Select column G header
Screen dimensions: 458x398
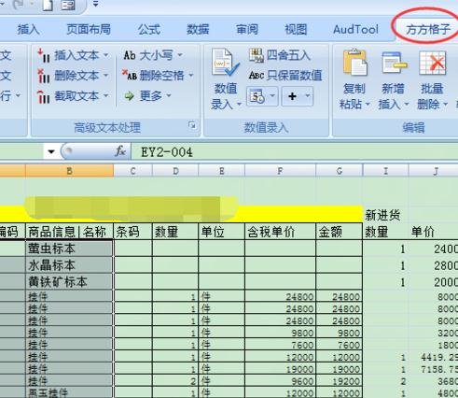point(340,171)
